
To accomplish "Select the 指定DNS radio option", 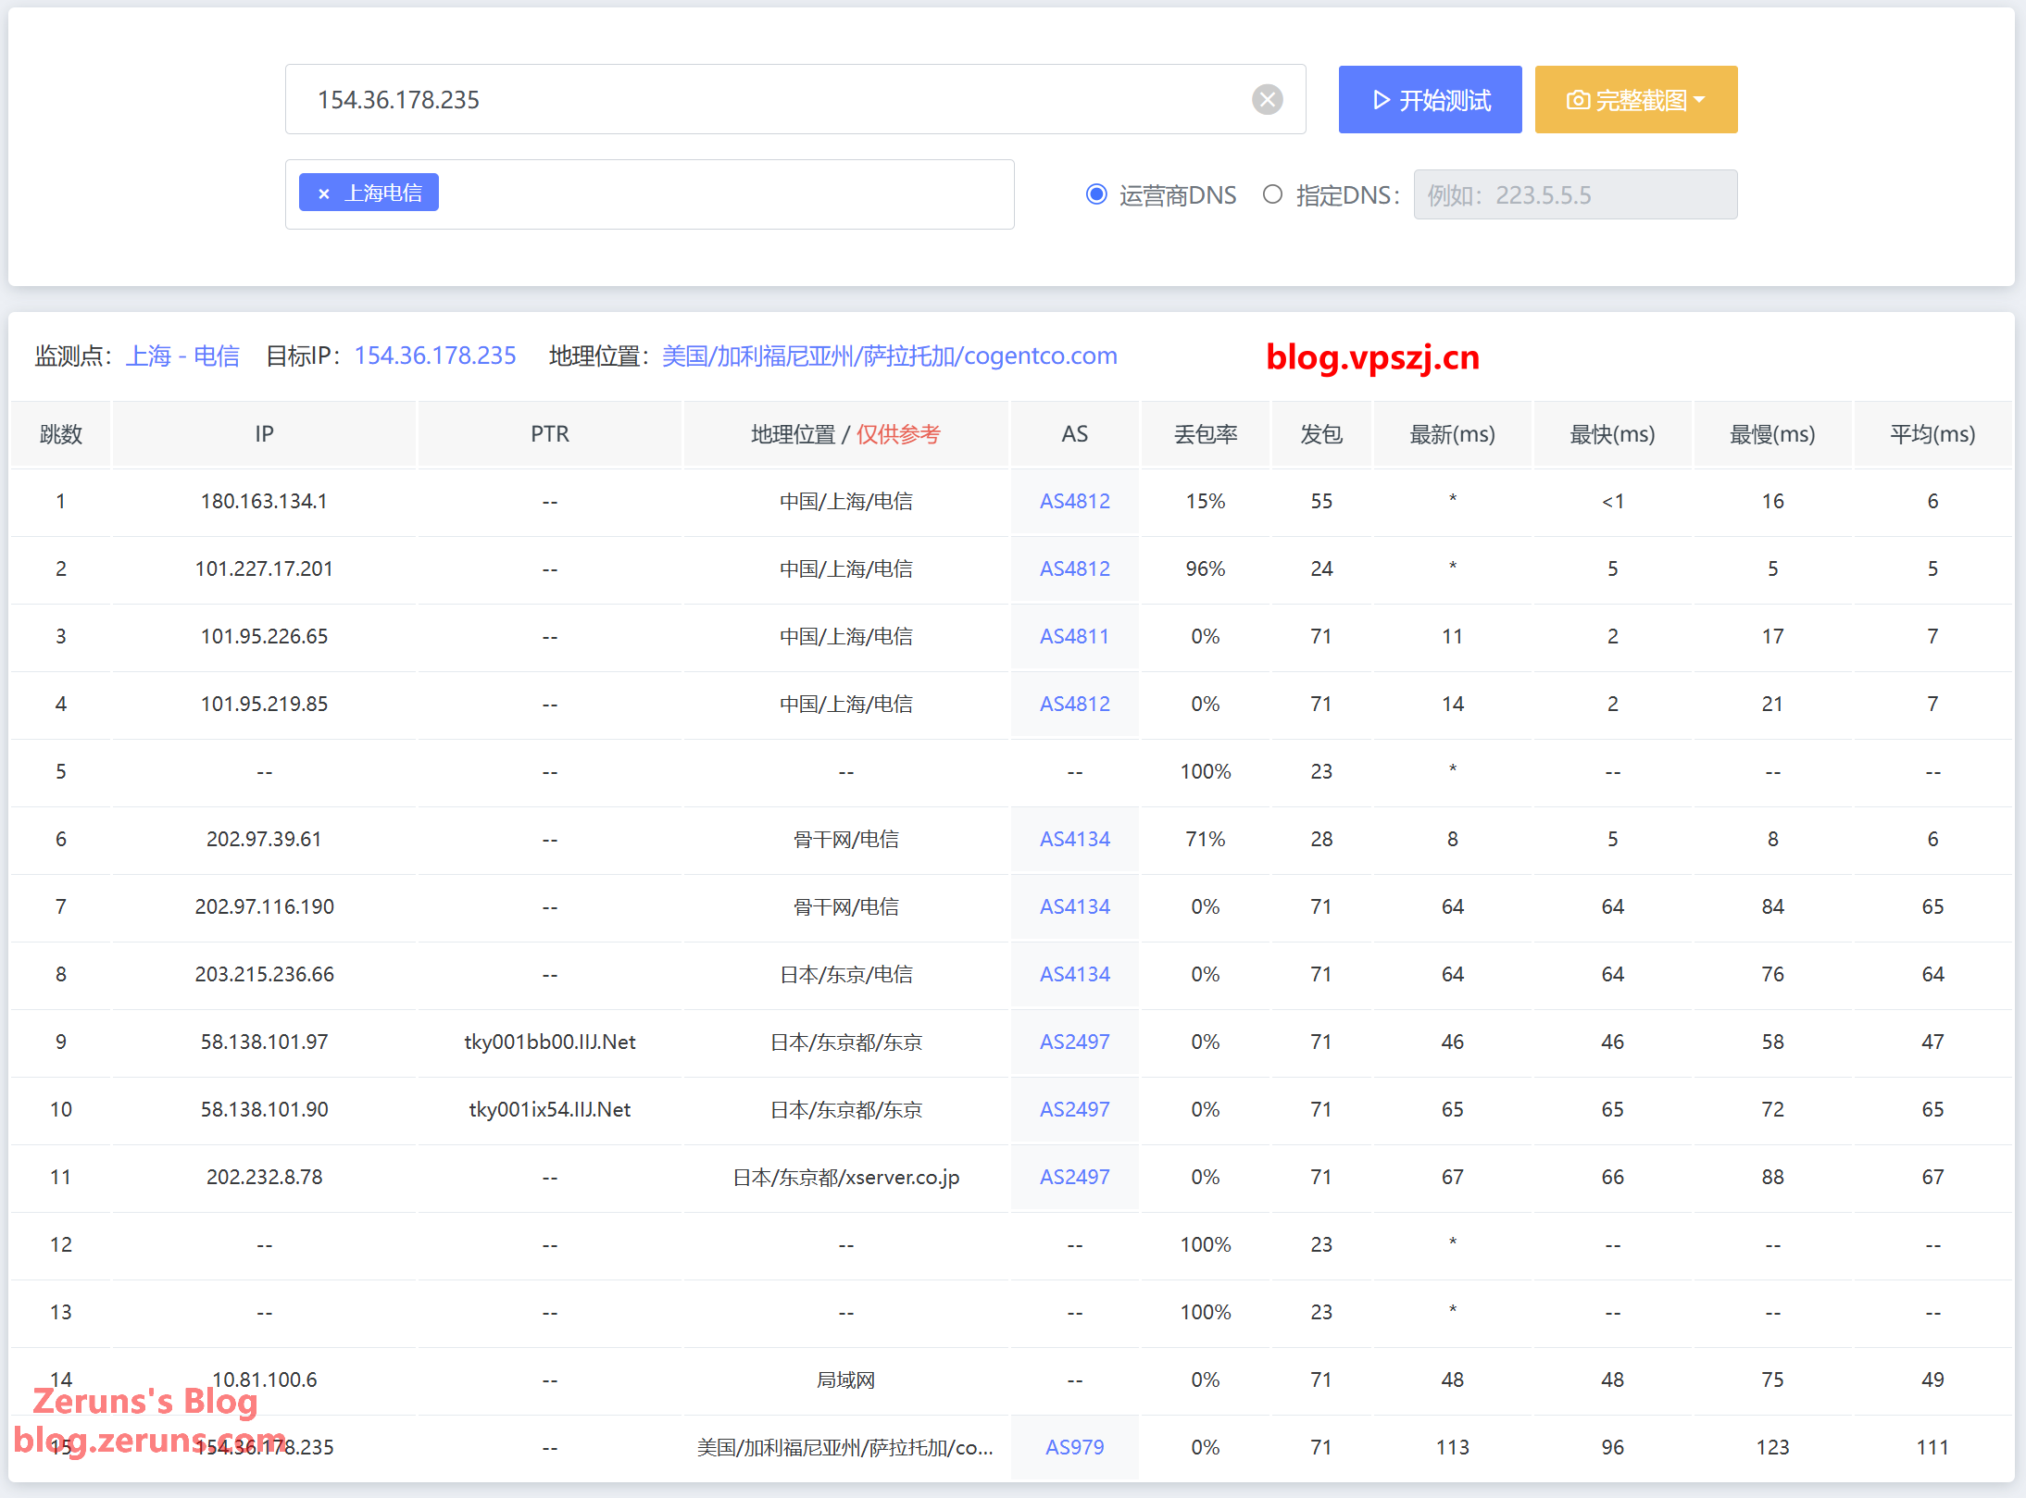I will coord(1273,194).
